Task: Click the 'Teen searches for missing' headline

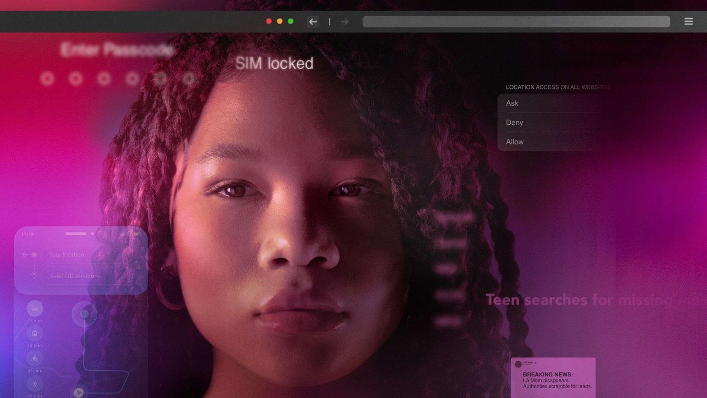Action: 578,300
